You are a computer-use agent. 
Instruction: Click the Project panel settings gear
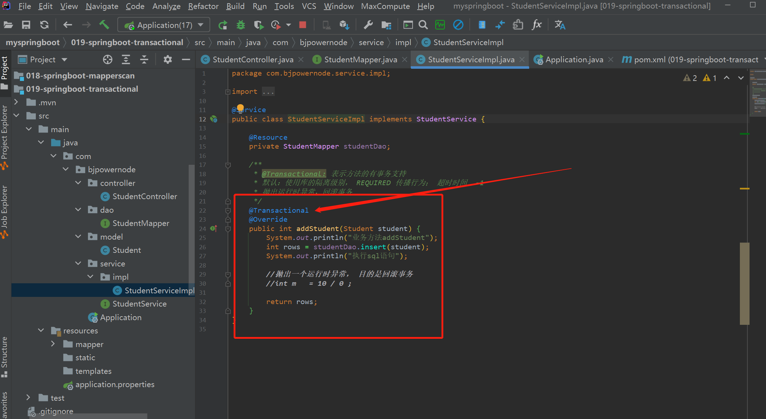[x=167, y=59]
